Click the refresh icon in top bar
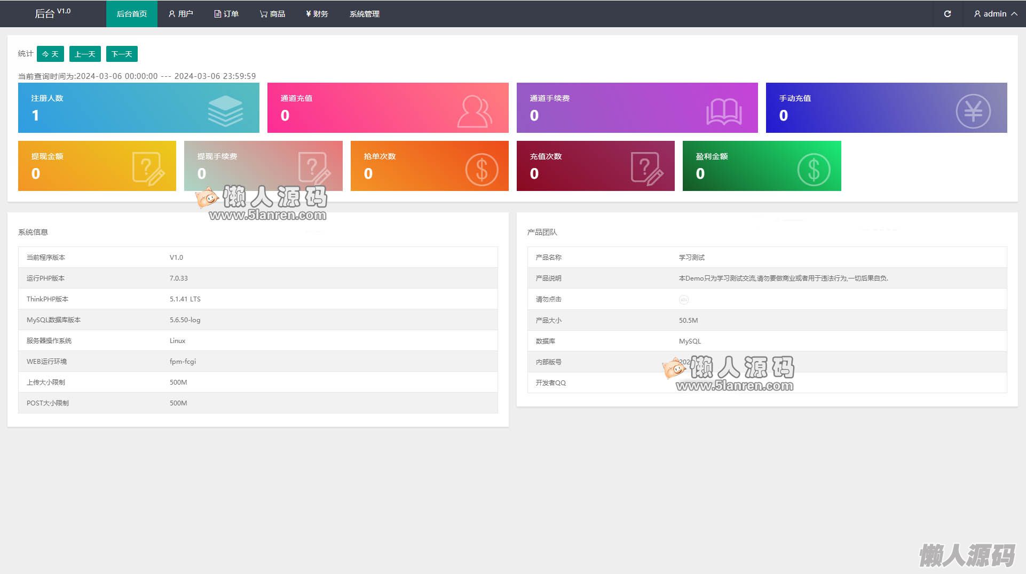The height and width of the screenshot is (574, 1026). (947, 14)
